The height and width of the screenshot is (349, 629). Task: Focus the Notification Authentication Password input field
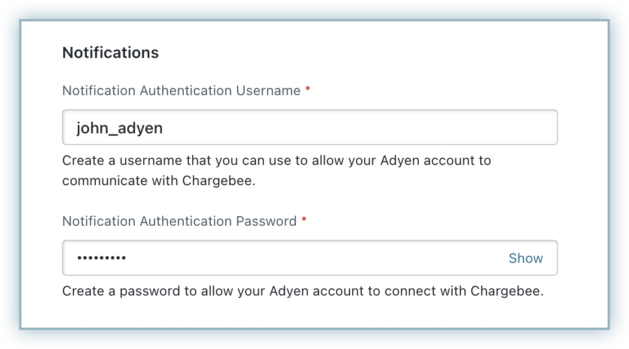pos(282,258)
